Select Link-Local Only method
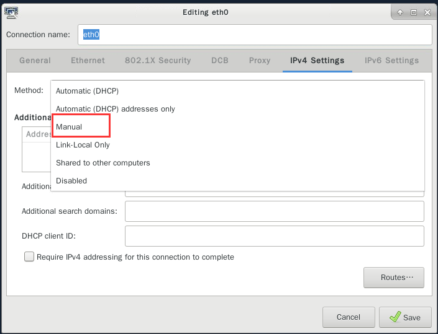The height and width of the screenshot is (334, 438). point(83,144)
